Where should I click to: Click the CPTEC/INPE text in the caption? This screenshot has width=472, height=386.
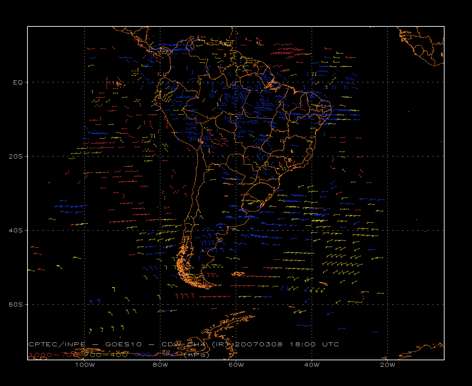[57, 344]
